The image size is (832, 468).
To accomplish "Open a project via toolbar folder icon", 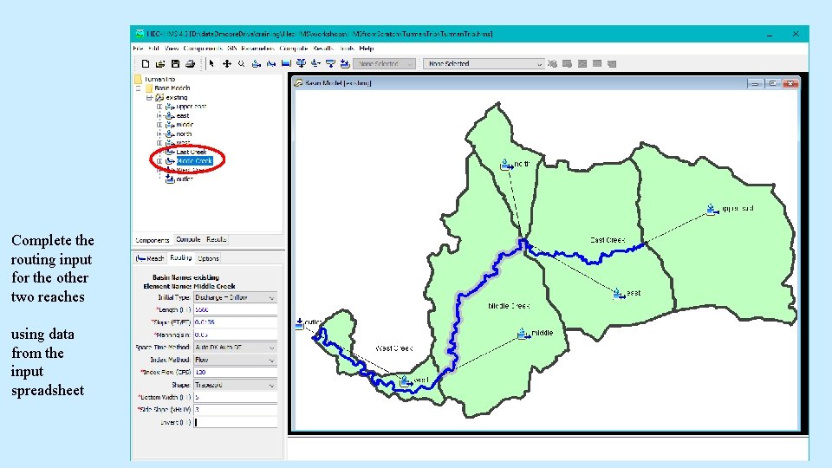I will pos(160,63).
